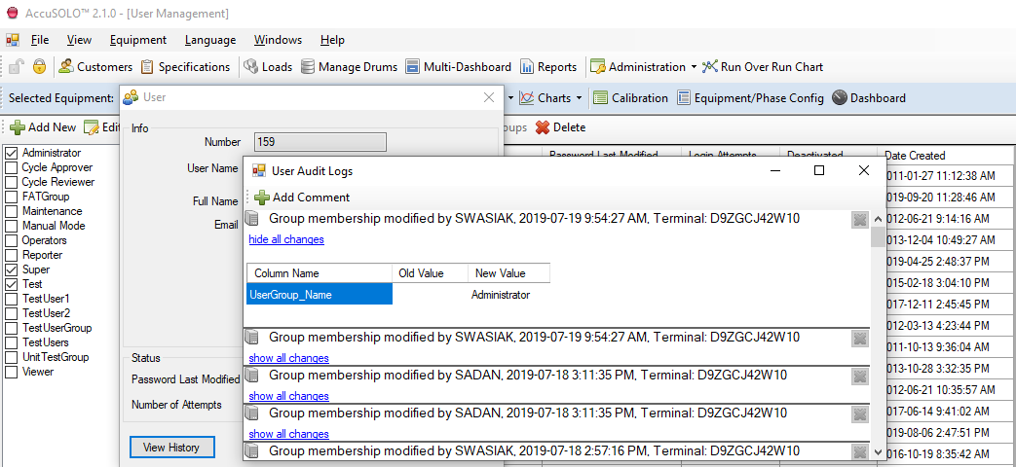Open the Run Over Run Chart
Viewport: 1016px width, 467px height.
pos(762,67)
